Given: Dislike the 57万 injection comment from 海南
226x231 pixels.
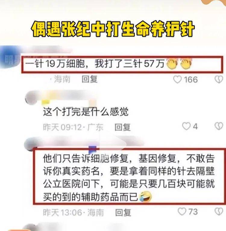Looking at the screenshot, I should click(219, 79).
